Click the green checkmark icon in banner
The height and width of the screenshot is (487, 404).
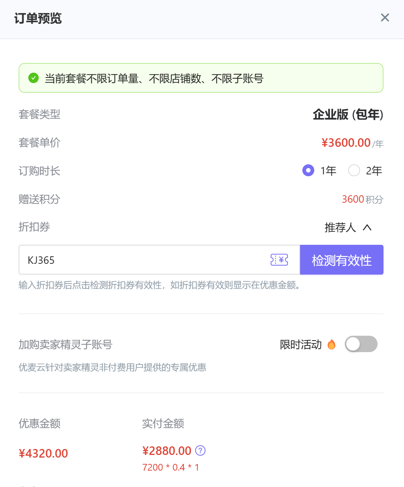tap(34, 78)
